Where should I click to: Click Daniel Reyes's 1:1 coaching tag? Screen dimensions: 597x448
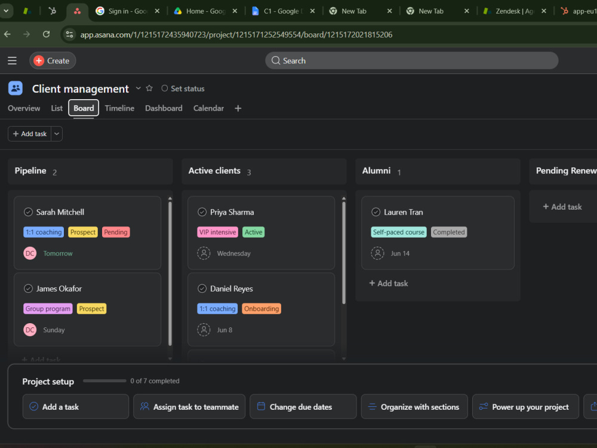217,309
